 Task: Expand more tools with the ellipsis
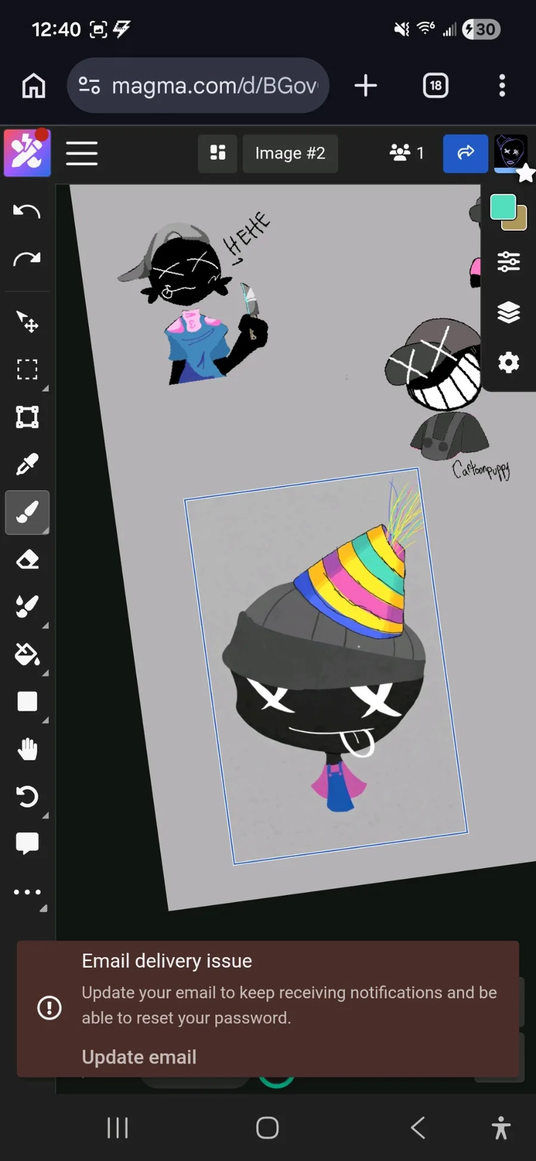point(27,892)
